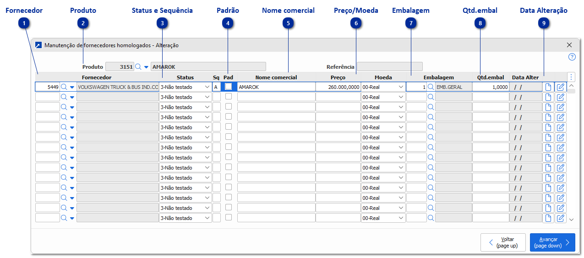The height and width of the screenshot is (258, 584).
Task: Click the Embalagem search icon in first row
Action: pyautogui.click(x=431, y=87)
